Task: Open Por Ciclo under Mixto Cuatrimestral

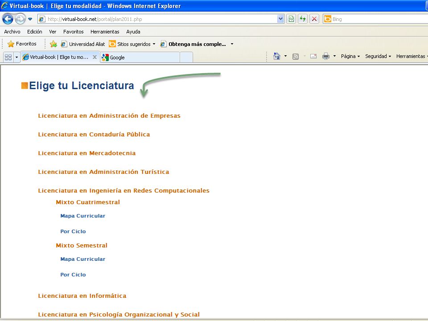Action: point(73,231)
